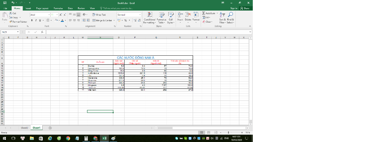The image size is (373, 142).
Task: Open Find & Select menu
Action: click(230, 18)
